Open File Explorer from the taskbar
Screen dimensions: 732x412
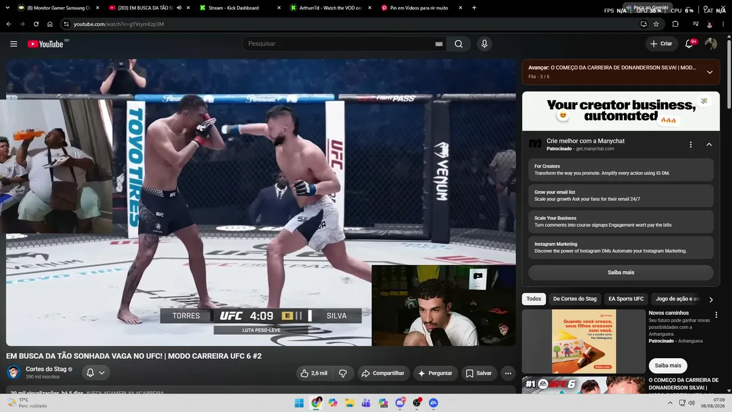[349, 403]
